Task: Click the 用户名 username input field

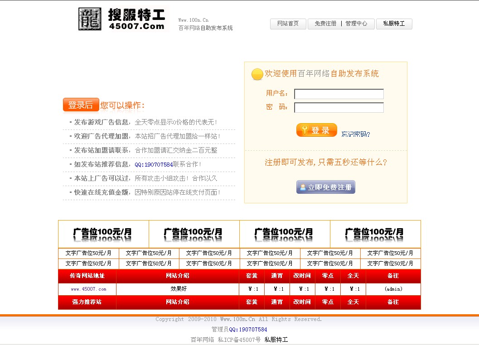Action: (x=338, y=94)
